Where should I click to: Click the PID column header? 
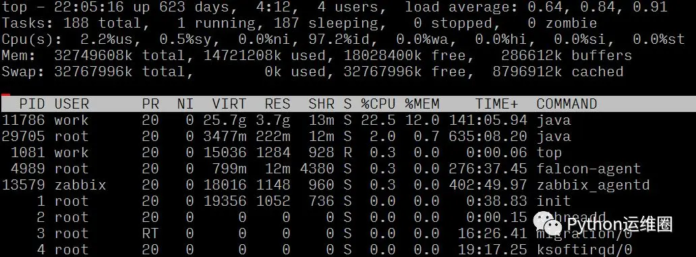tap(32, 104)
